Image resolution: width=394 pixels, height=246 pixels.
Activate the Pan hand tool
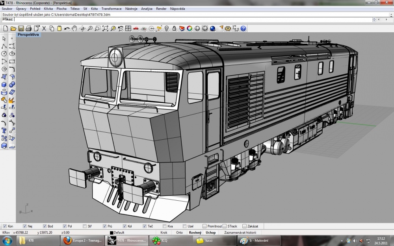tap(74, 28)
